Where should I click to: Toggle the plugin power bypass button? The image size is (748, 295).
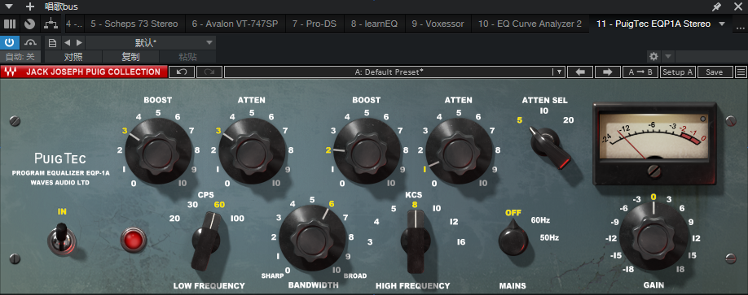pyautogui.click(x=10, y=43)
